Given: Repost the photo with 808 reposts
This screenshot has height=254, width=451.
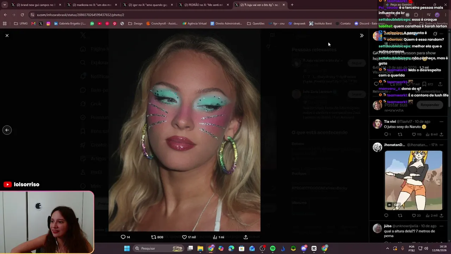Looking at the screenshot, I should pyautogui.click(x=157, y=237).
